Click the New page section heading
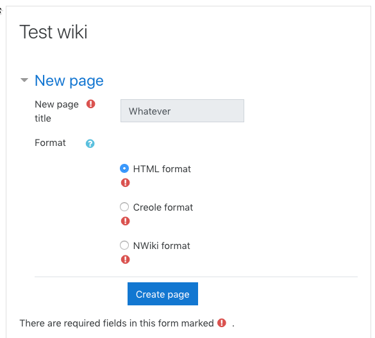Viewport: 375px width, 338px height. 69,81
